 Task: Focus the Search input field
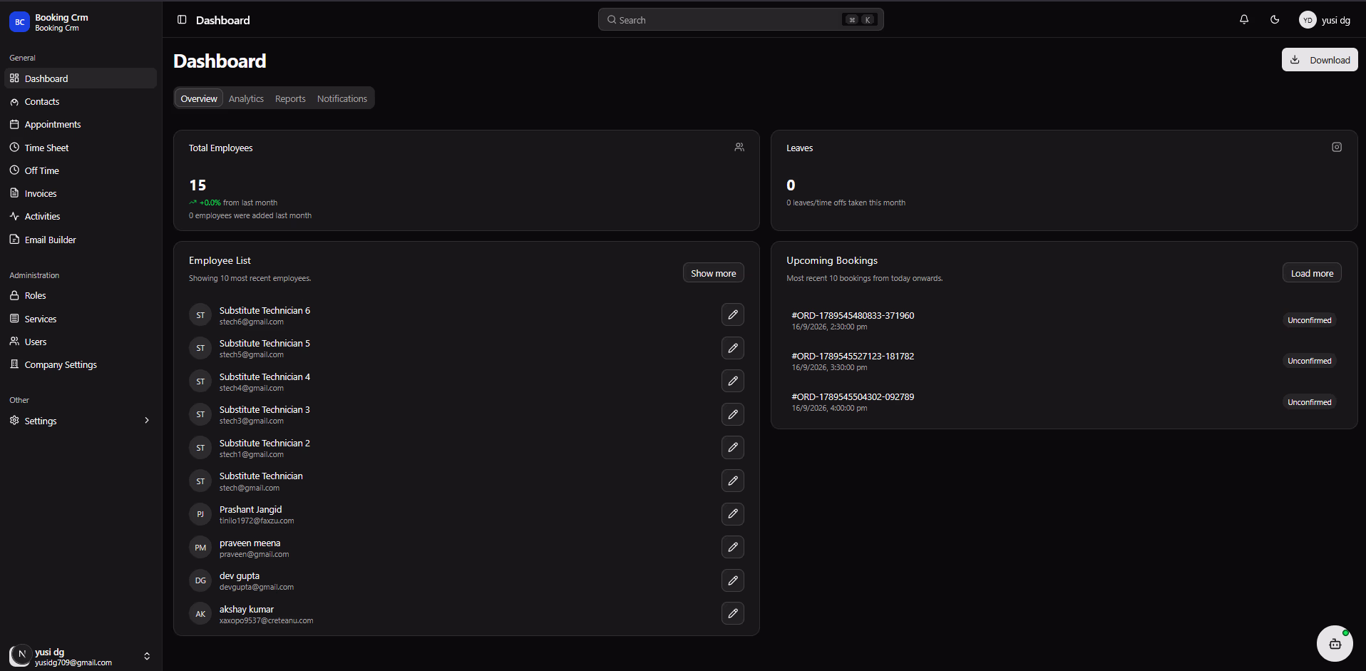[x=741, y=20]
